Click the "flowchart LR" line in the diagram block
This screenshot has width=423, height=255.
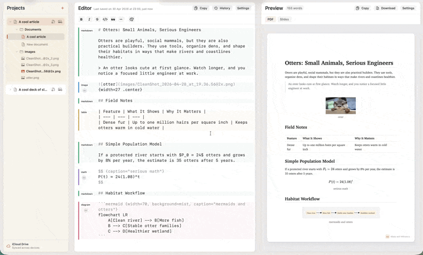click(113, 215)
